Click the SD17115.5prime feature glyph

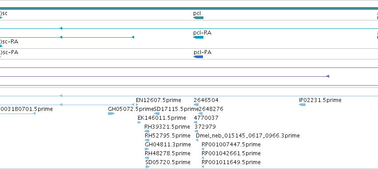point(157,114)
